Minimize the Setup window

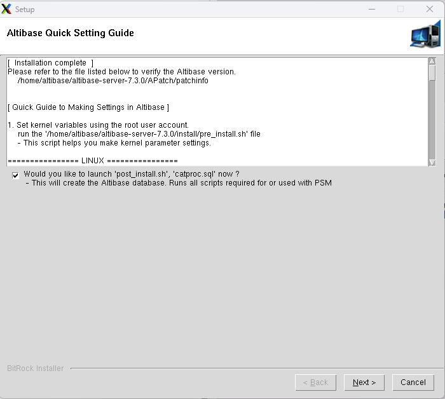point(371,9)
